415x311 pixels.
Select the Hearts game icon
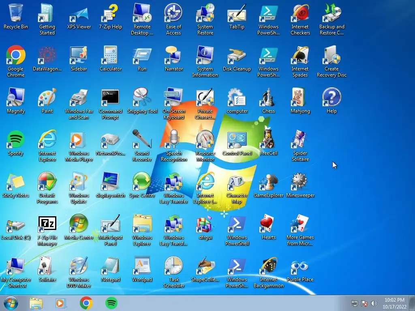coord(268,227)
